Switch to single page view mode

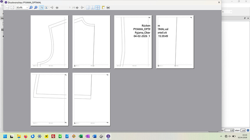(88, 7)
